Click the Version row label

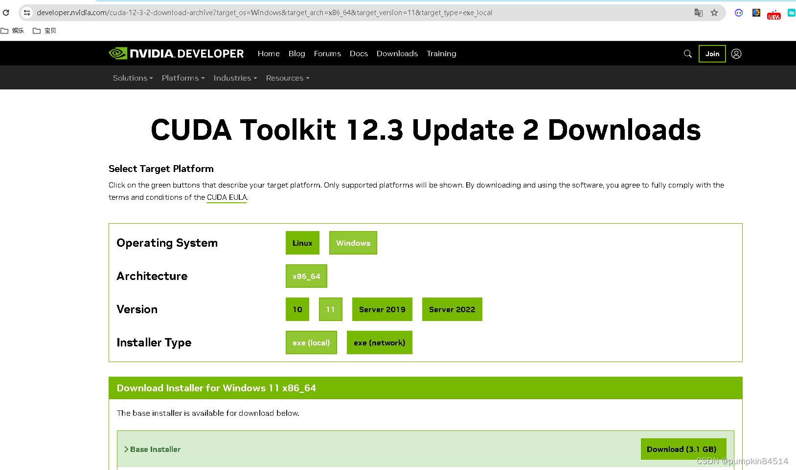click(137, 309)
